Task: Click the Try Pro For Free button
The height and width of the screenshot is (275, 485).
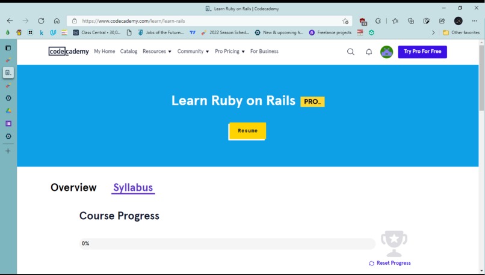Action: coord(422,52)
